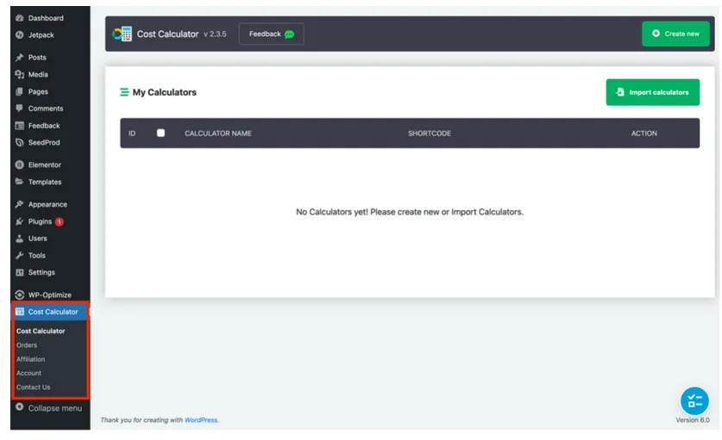
Task: Click the Settings sliders icon
Action: coord(19,272)
